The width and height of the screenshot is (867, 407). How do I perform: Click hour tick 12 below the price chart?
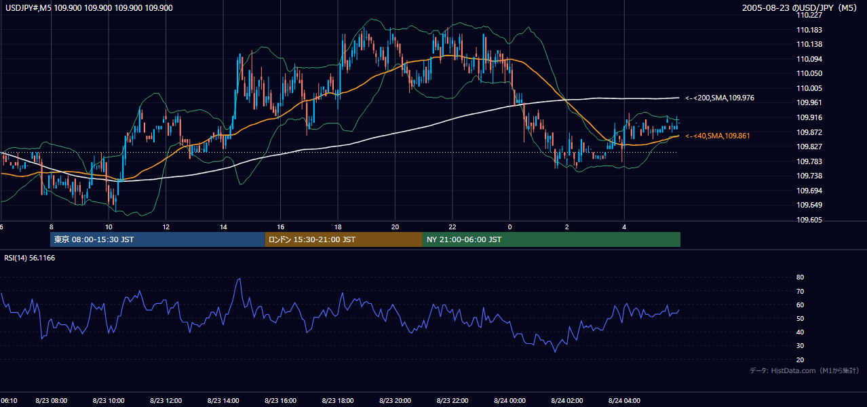pyautogui.click(x=166, y=227)
